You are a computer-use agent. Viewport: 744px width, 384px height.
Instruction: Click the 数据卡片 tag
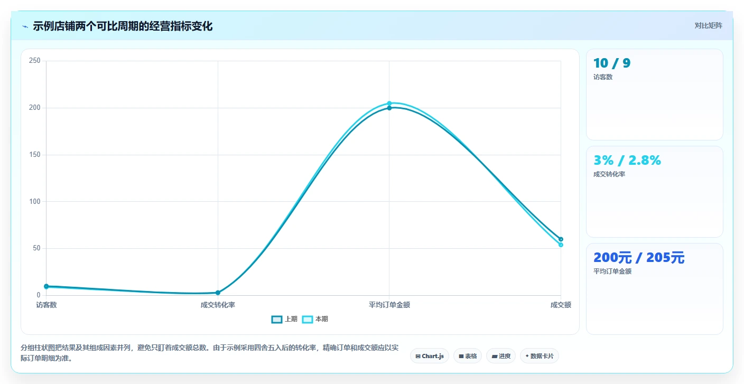click(540, 356)
